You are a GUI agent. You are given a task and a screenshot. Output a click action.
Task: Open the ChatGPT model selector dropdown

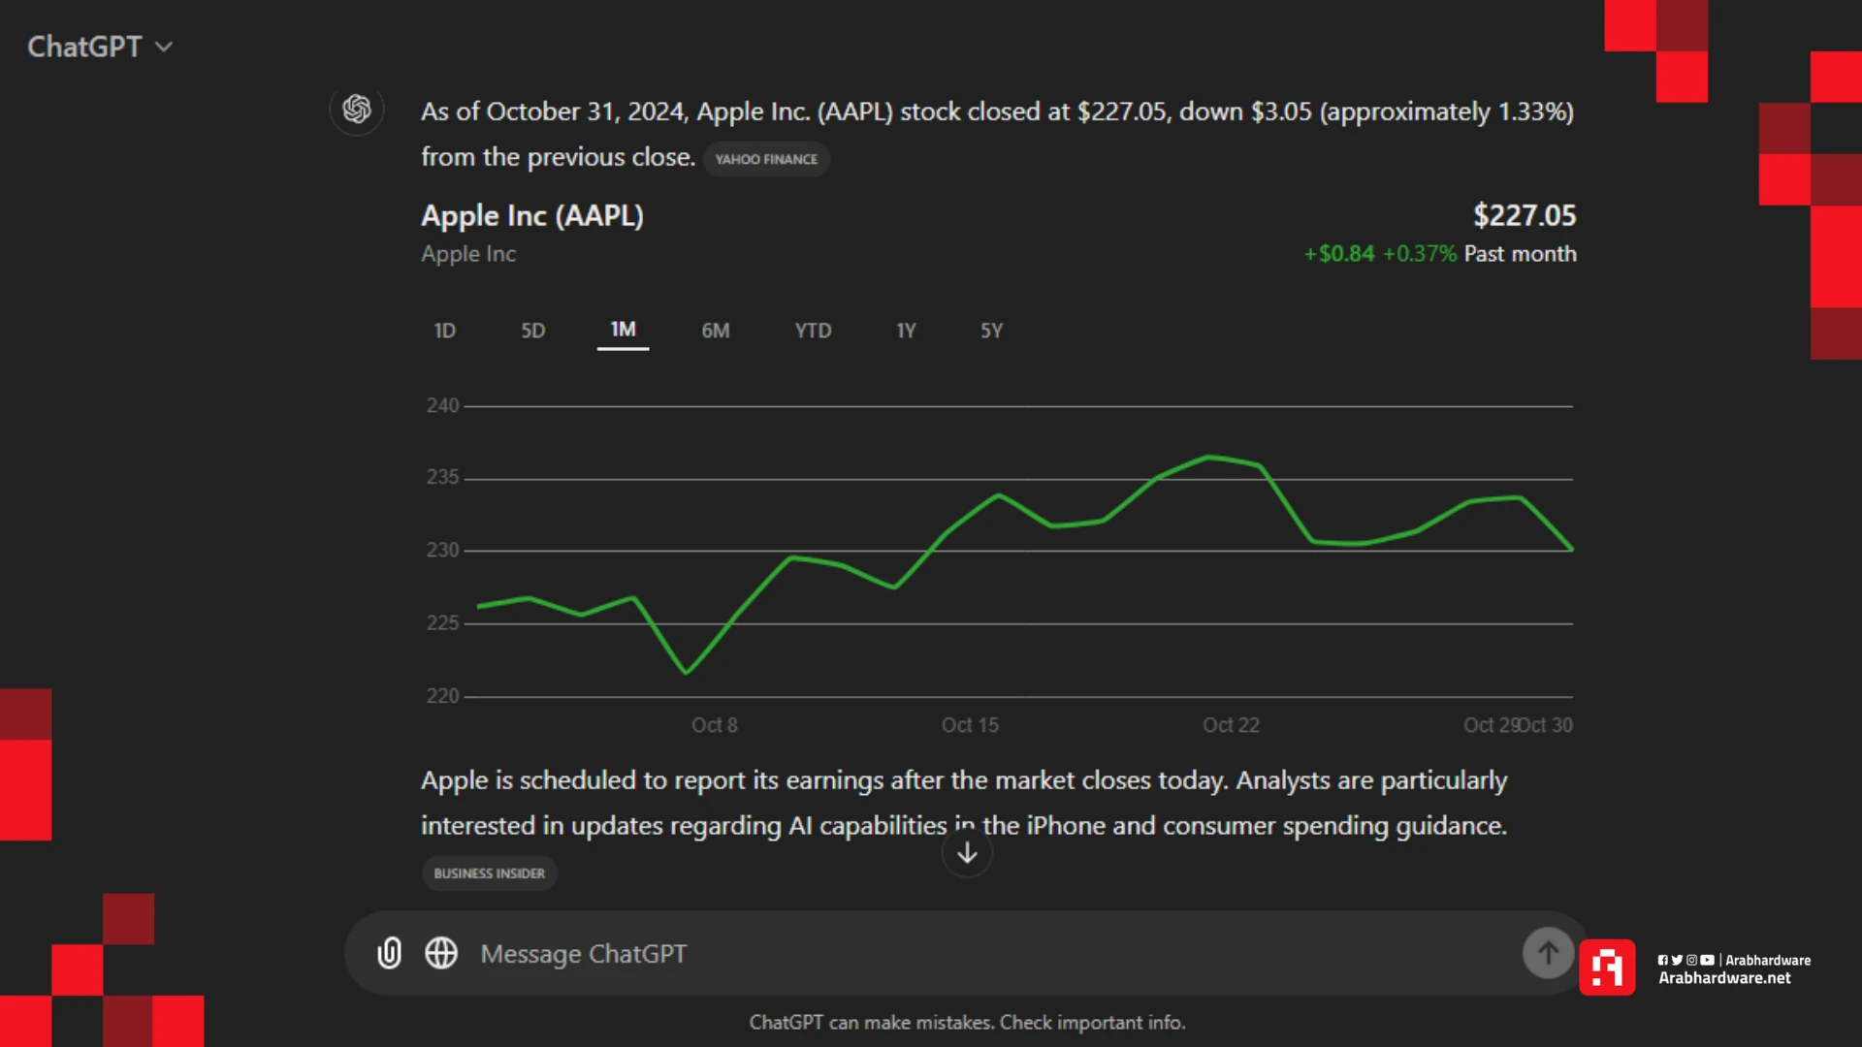tap(100, 46)
